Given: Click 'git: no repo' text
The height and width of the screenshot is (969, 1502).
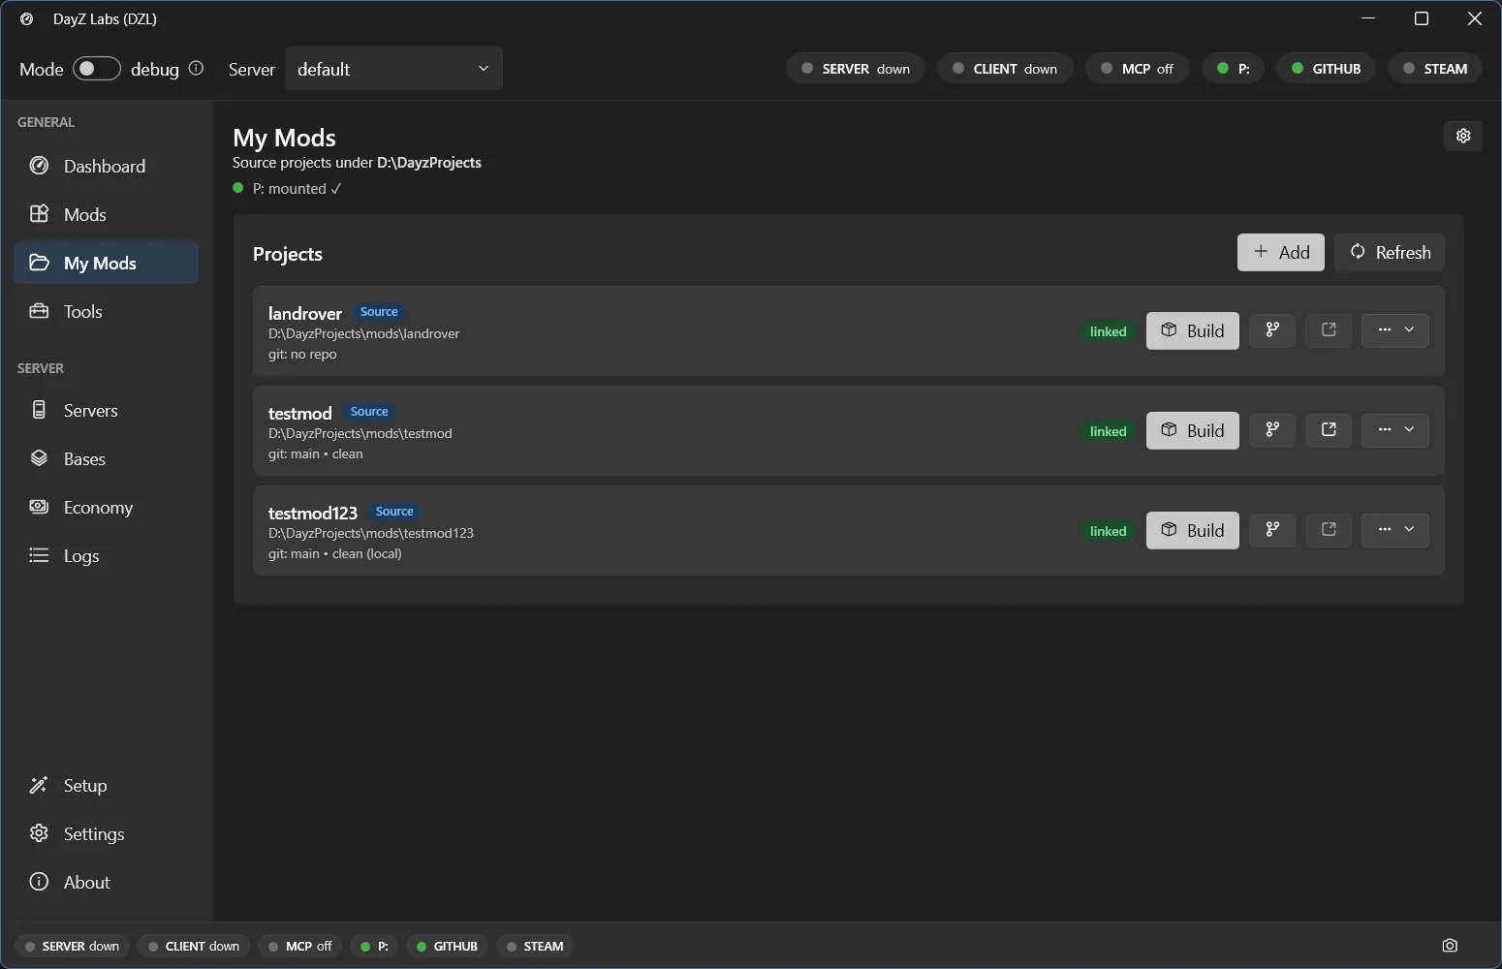Looking at the screenshot, I should point(302,354).
